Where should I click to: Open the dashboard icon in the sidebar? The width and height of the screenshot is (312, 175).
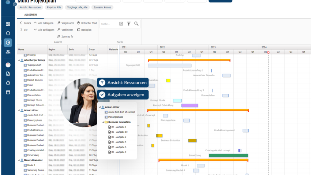tap(8, 24)
